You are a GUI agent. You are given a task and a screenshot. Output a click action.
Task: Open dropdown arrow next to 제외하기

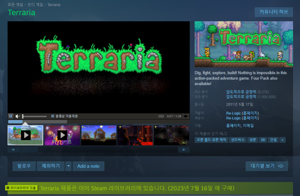click(68, 166)
